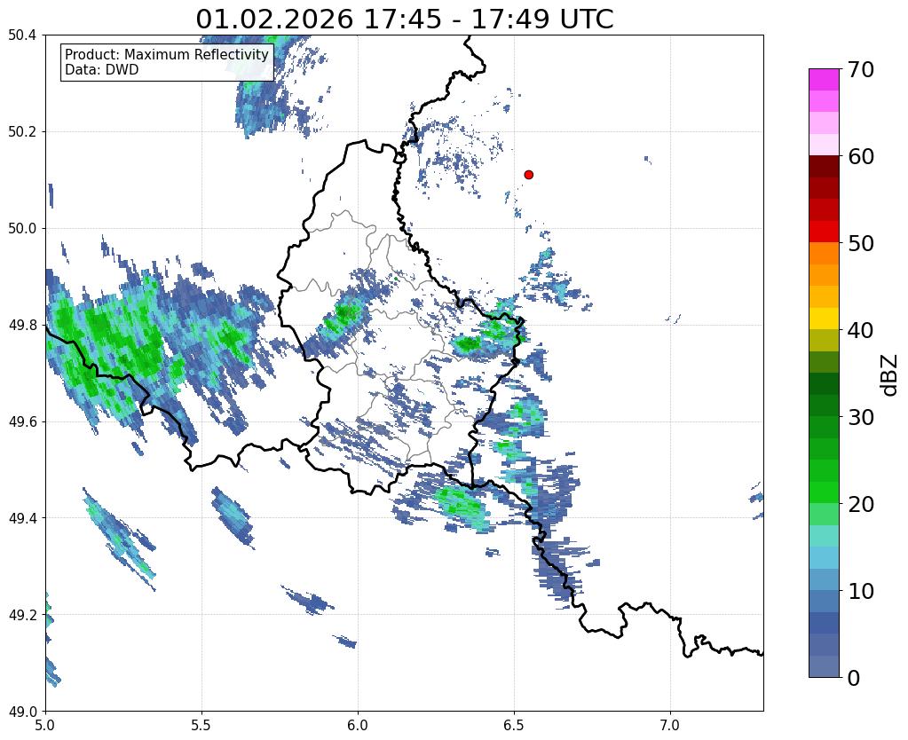
Task: Pick the bright green colorbar swatch above 20
Action: pos(824,492)
